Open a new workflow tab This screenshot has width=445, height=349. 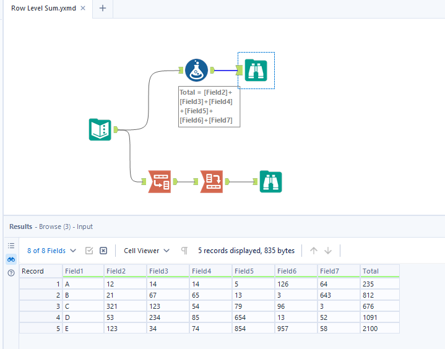pyautogui.click(x=103, y=8)
